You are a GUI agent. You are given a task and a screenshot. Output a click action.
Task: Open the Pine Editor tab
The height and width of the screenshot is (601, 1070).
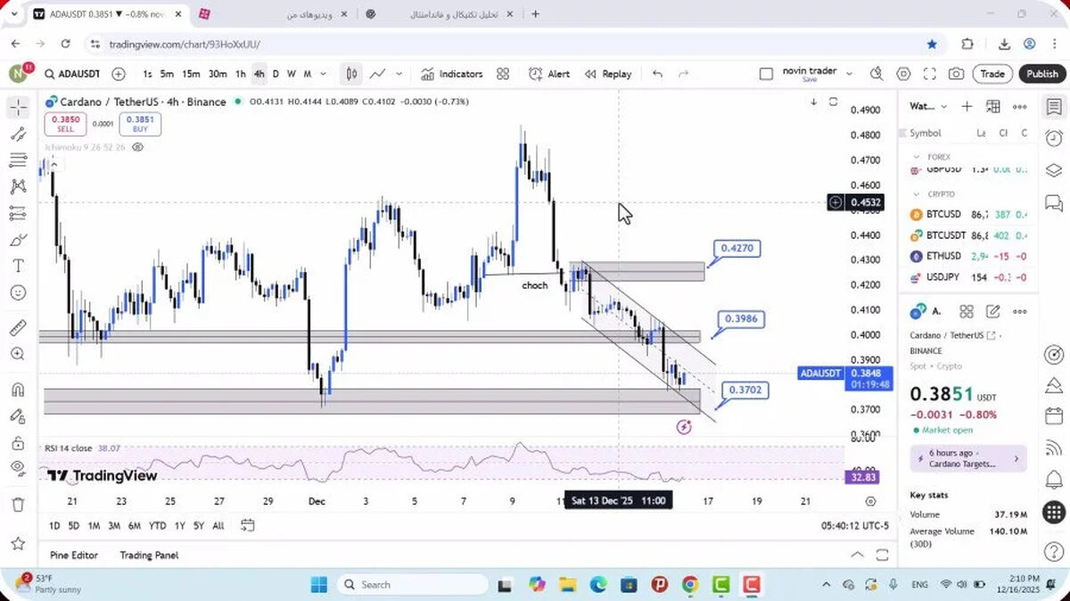tap(74, 555)
